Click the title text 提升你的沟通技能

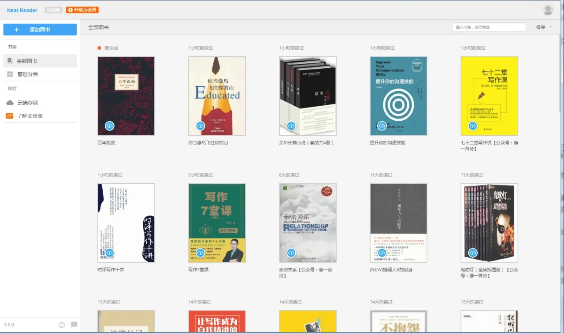[388, 143]
